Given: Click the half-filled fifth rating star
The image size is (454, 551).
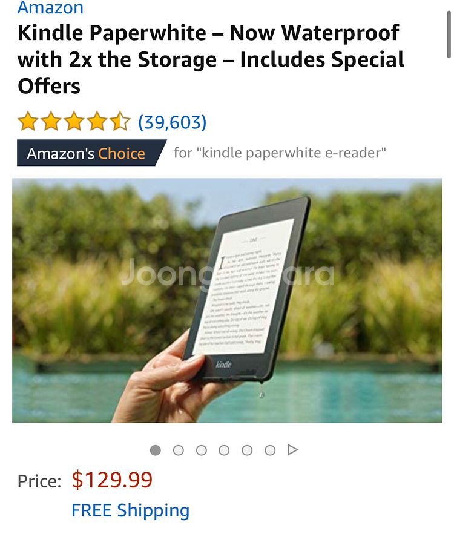Looking at the screenshot, I should point(120,121).
